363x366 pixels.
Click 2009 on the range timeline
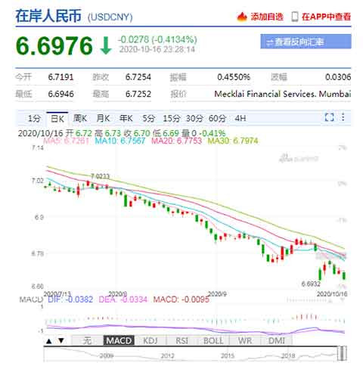(106, 356)
